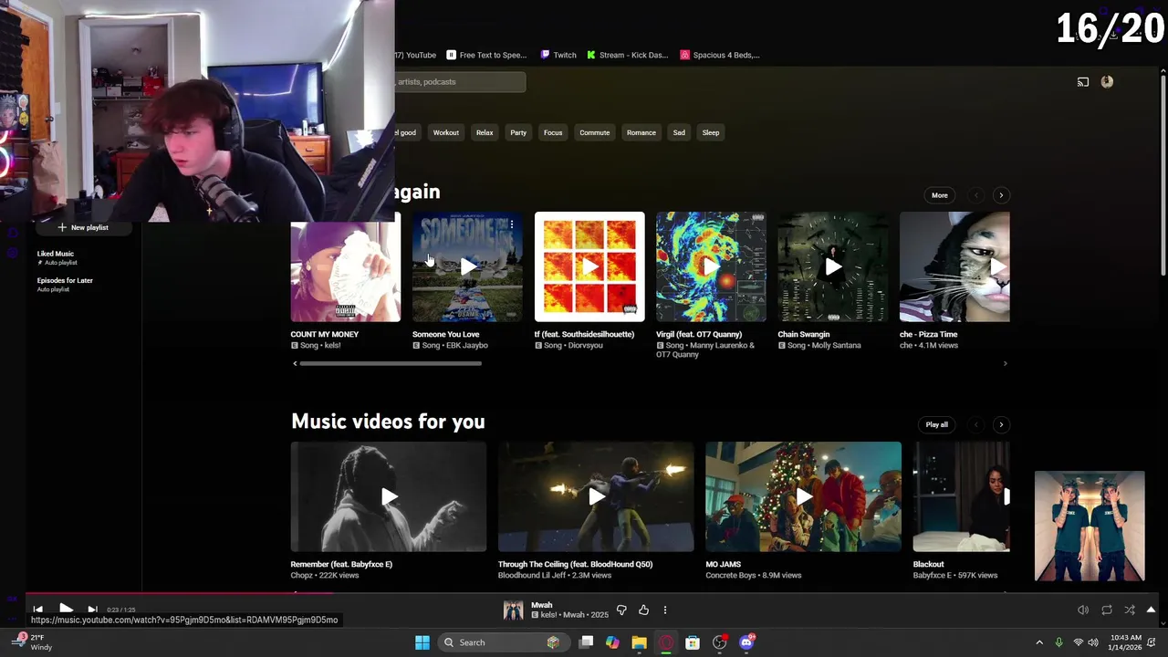Screen dimensions: 1168x657
Task: Click the artists, podcasts search field
Action: click(460, 82)
